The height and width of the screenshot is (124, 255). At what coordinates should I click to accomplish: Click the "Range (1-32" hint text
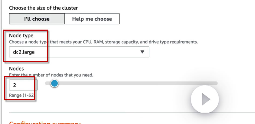pos(23,95)
